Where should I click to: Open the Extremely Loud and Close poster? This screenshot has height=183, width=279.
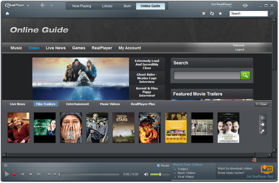coord(71,128)
